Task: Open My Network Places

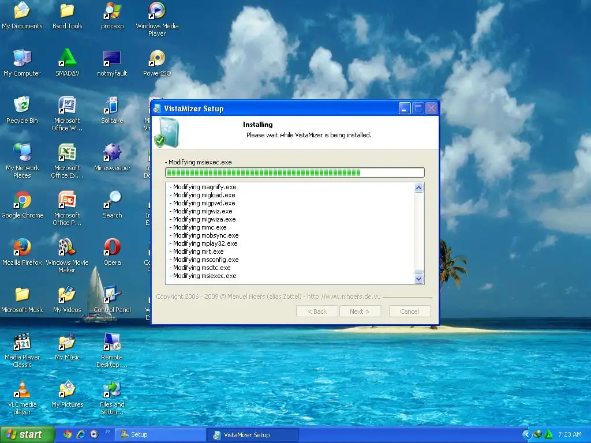Action: click(x=22, y=161)
